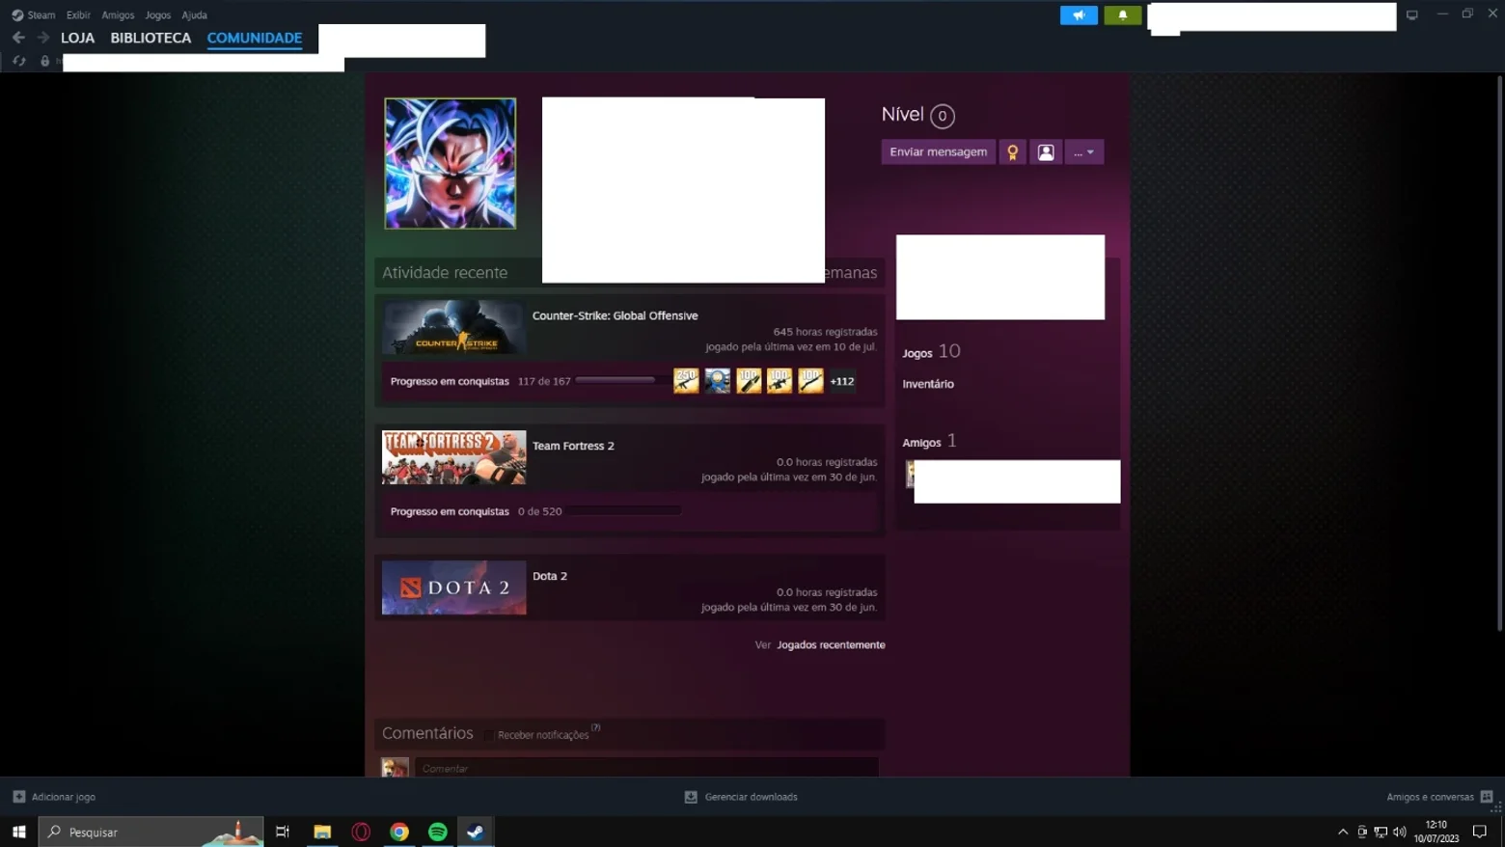This screenshot has width=1505, height=847.
Task: Open the 250 kills rifle achievement badge
Action: tap(686, 381)
